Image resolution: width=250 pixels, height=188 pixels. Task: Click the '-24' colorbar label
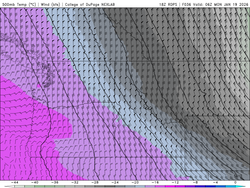[x=115, y=182]
